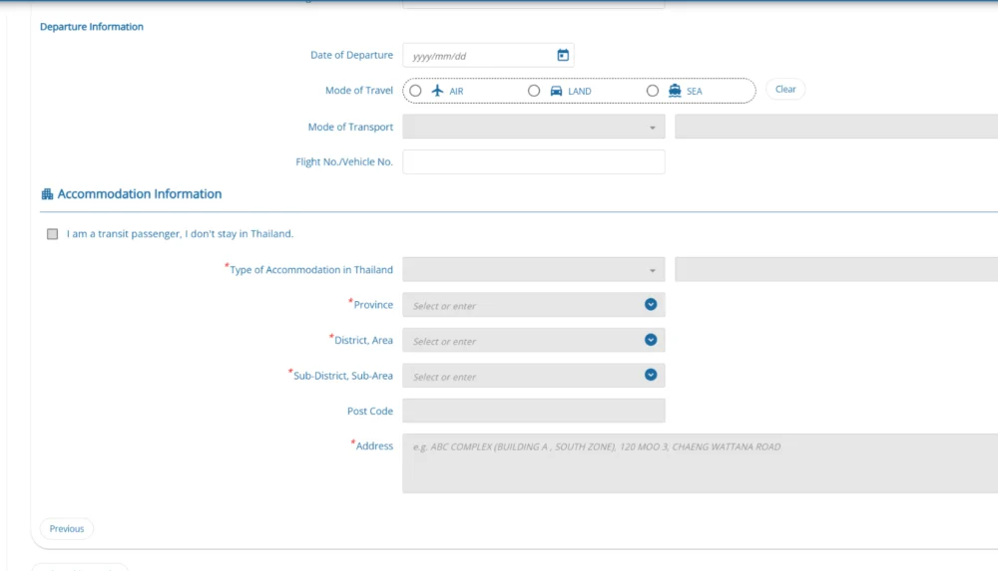The height and width of the screenshot is (571, 998).
Task: Click the Province select or enter field
Action: click(533, 305)
